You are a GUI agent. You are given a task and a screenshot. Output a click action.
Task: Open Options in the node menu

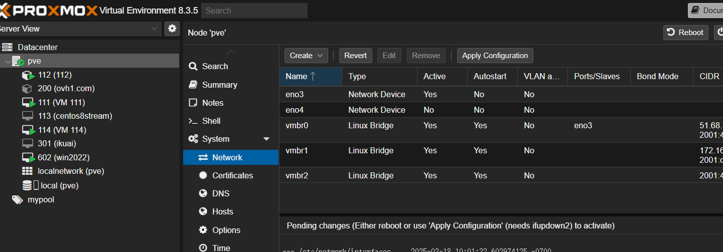pyautogui.click(x=226, y=230)
